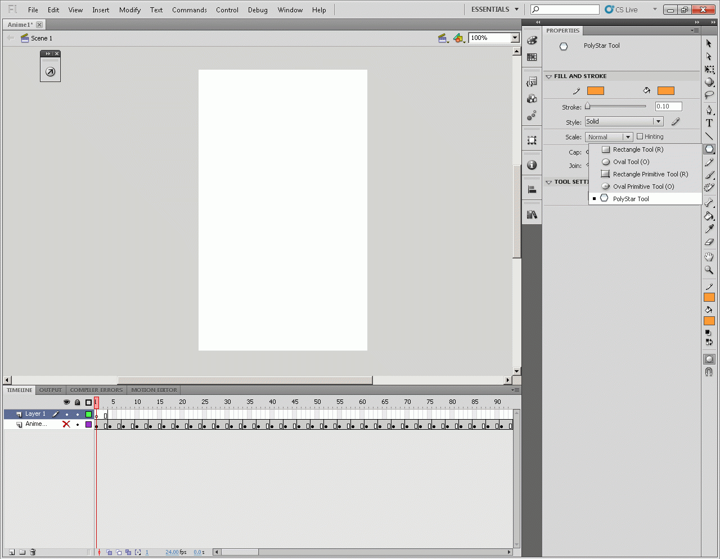Open the Components panel icon

[x=532, y=99]
